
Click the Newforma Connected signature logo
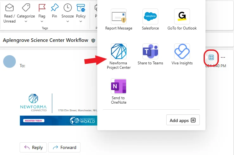coord(33,103)
